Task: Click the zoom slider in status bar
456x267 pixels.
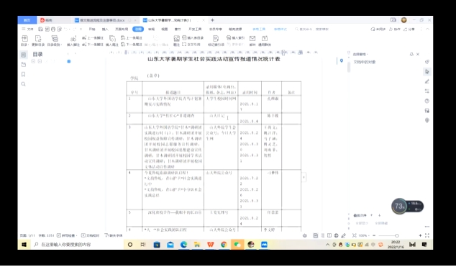Action: click(x=388, y=235)
